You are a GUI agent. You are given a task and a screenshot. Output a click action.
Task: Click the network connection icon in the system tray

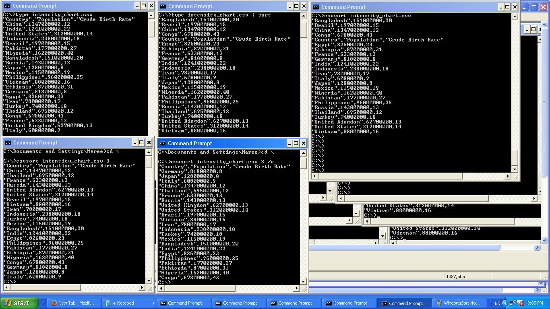512,303
